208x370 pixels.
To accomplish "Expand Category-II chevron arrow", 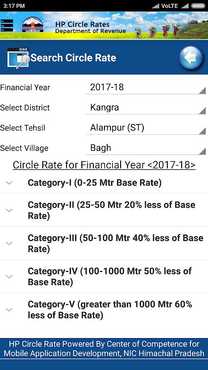I will point(9,210).
